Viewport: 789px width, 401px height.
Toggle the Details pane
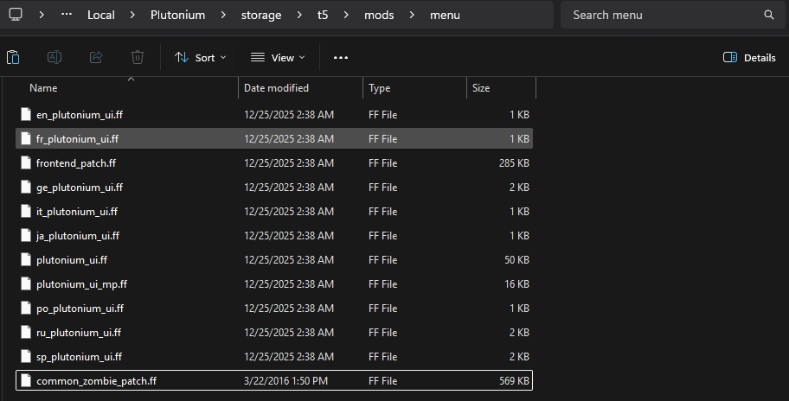click(749, 58)
